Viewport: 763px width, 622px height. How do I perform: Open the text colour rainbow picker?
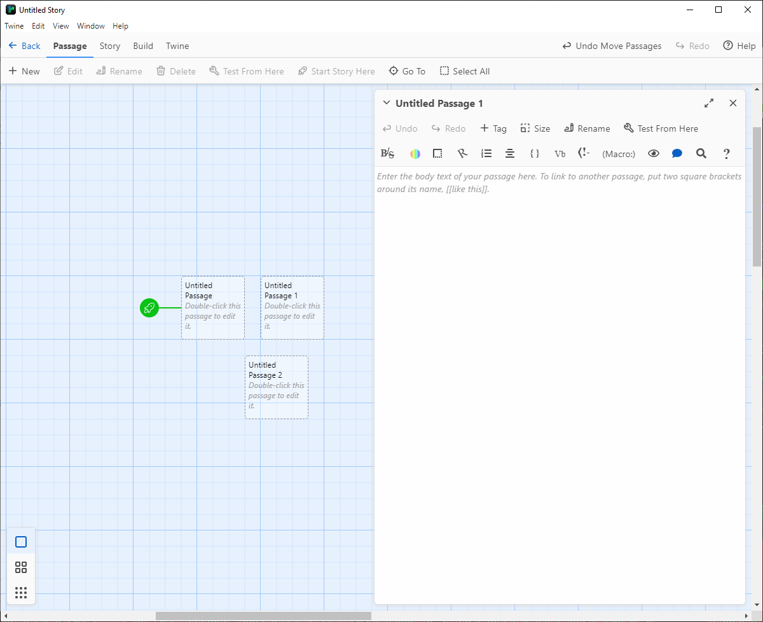pos(415,153)
